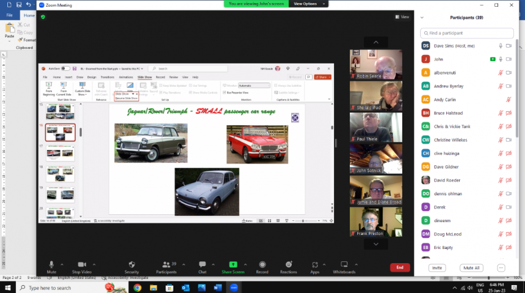525x293 pixels.
Task: Click Word zoom slider in status bar
Action: pos(488,278)
